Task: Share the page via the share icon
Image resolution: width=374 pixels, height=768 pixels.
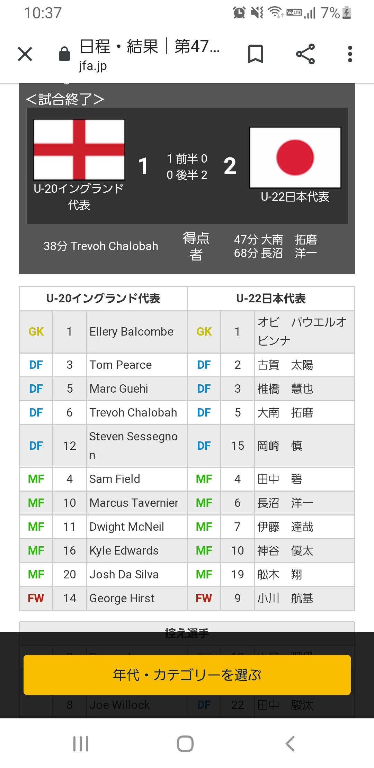Action: click(305, 54)
